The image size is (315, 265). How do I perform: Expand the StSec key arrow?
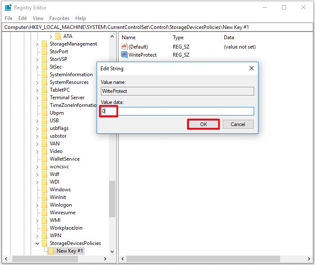(37, 67)
